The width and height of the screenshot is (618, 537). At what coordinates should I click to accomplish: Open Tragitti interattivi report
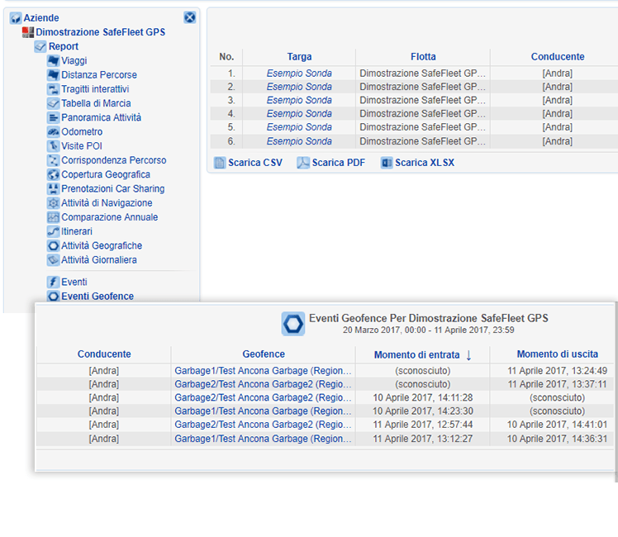pos(95,89)
